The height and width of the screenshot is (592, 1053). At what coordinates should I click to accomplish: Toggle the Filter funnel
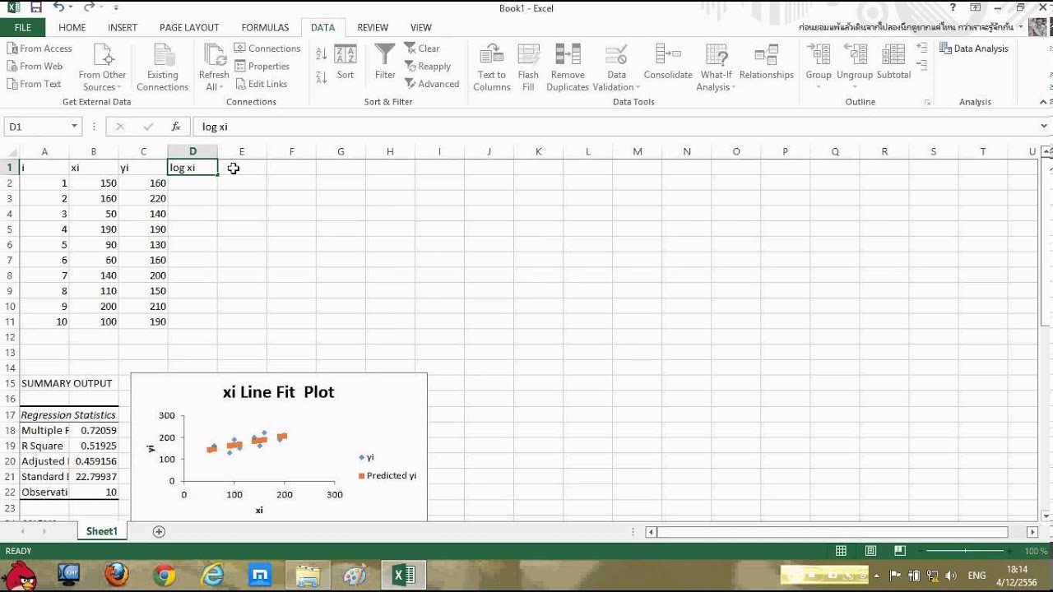(x=385, y=62)
